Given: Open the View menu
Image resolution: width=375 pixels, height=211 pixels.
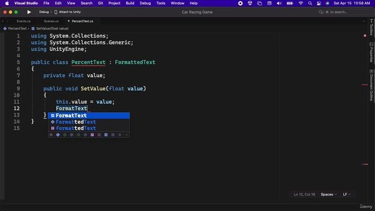Looking at the screenshot, I should coord(71,4).
